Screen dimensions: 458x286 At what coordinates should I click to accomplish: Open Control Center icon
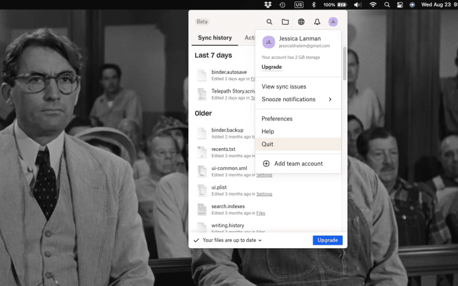click(x=400, y=5)
